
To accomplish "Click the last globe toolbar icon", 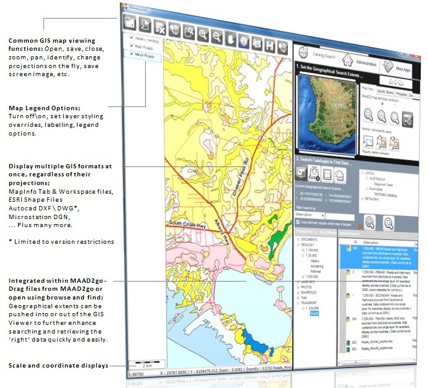I will click(283, 47).
